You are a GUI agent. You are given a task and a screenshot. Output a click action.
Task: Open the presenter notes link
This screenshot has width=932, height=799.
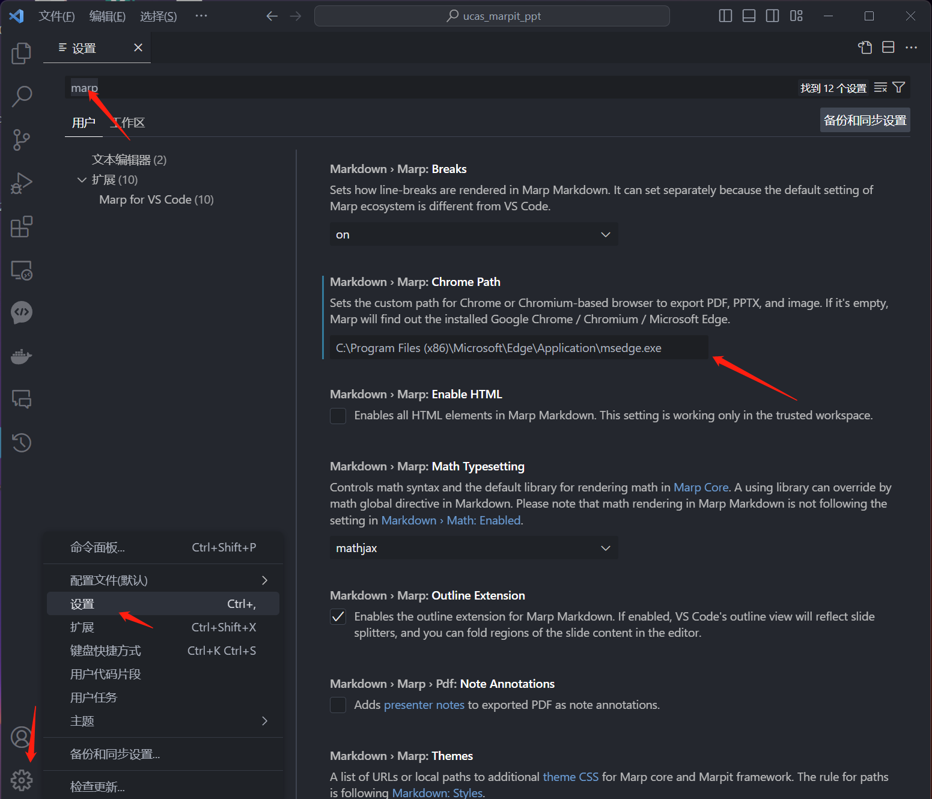[424, 705]
